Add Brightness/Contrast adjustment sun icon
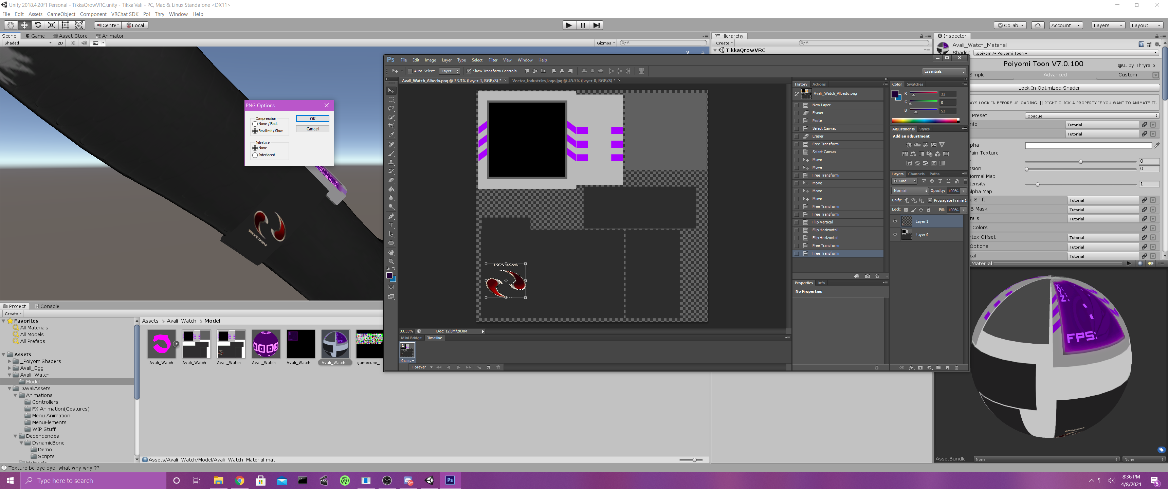1168x489 pixels. point(909,145)
